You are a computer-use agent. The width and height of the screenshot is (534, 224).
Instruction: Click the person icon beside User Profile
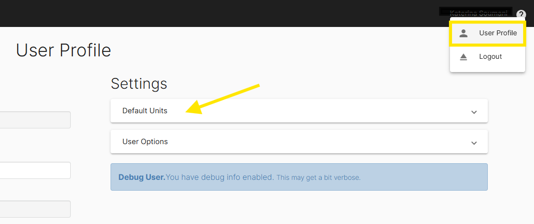coord(463,33)
